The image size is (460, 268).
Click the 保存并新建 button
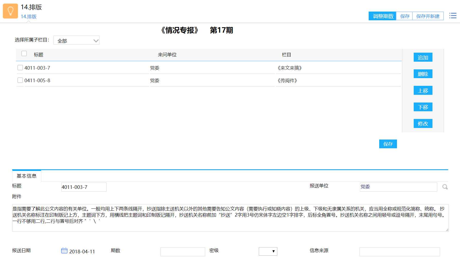(x=428, y=16)
